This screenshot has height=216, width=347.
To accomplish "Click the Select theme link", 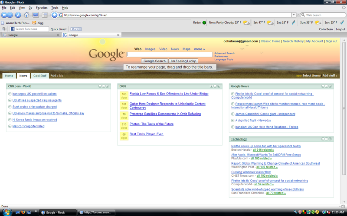I will [x=311, y=75].
